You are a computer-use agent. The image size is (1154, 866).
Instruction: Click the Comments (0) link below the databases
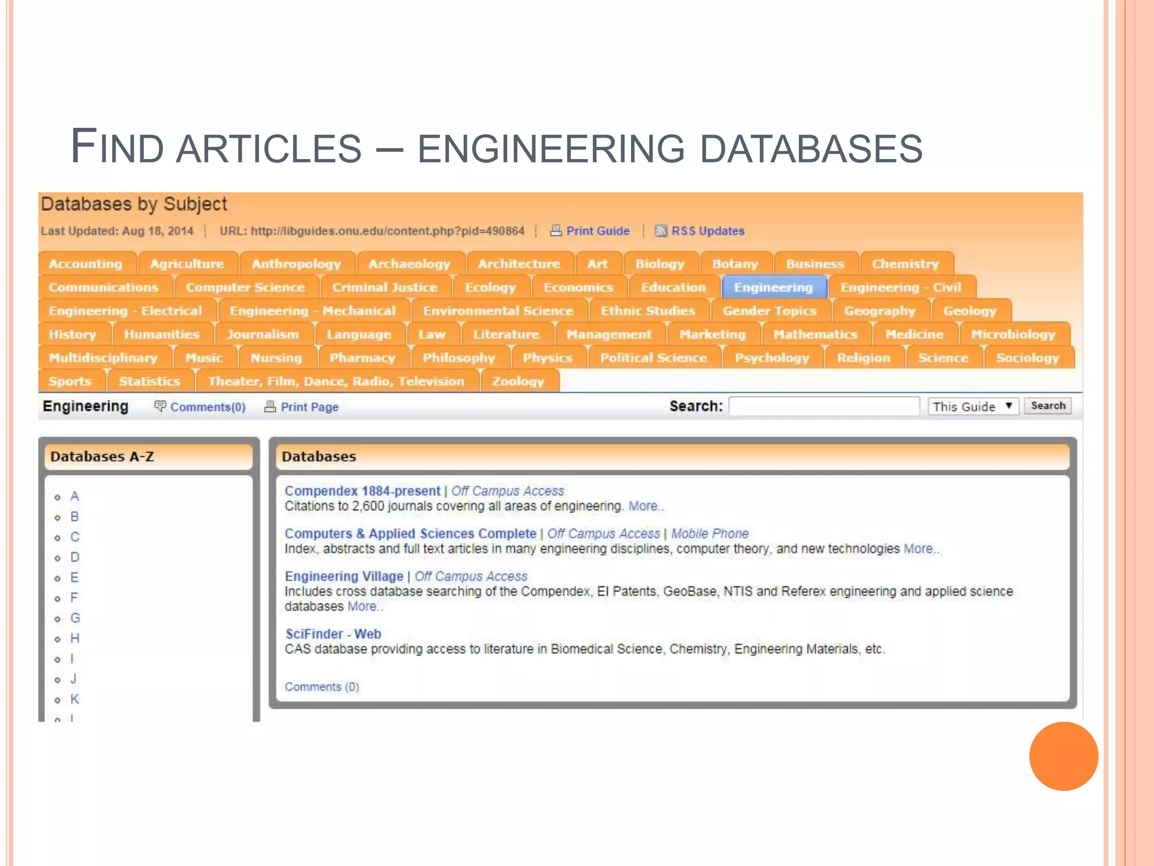pyautogui.click(x=321, y=687)
